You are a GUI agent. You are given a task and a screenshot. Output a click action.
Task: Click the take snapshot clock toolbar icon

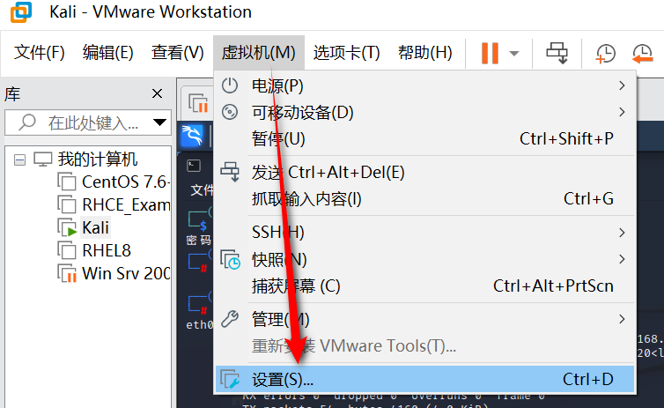605,54
